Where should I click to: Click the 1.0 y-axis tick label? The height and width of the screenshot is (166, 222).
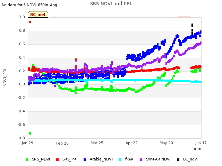coord(22,17)
